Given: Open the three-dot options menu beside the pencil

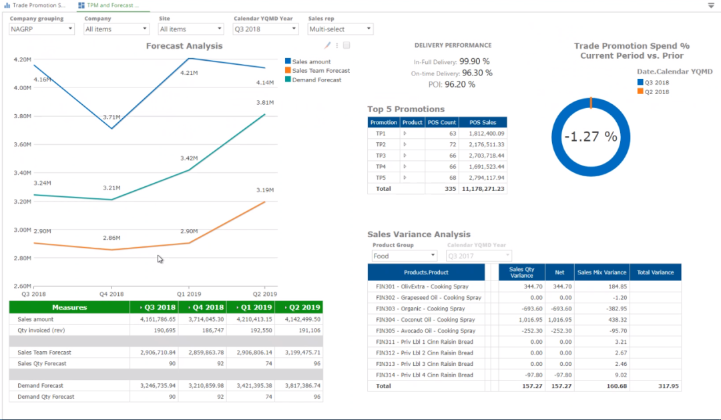Looking at the screenshot, I should point(337,45).
